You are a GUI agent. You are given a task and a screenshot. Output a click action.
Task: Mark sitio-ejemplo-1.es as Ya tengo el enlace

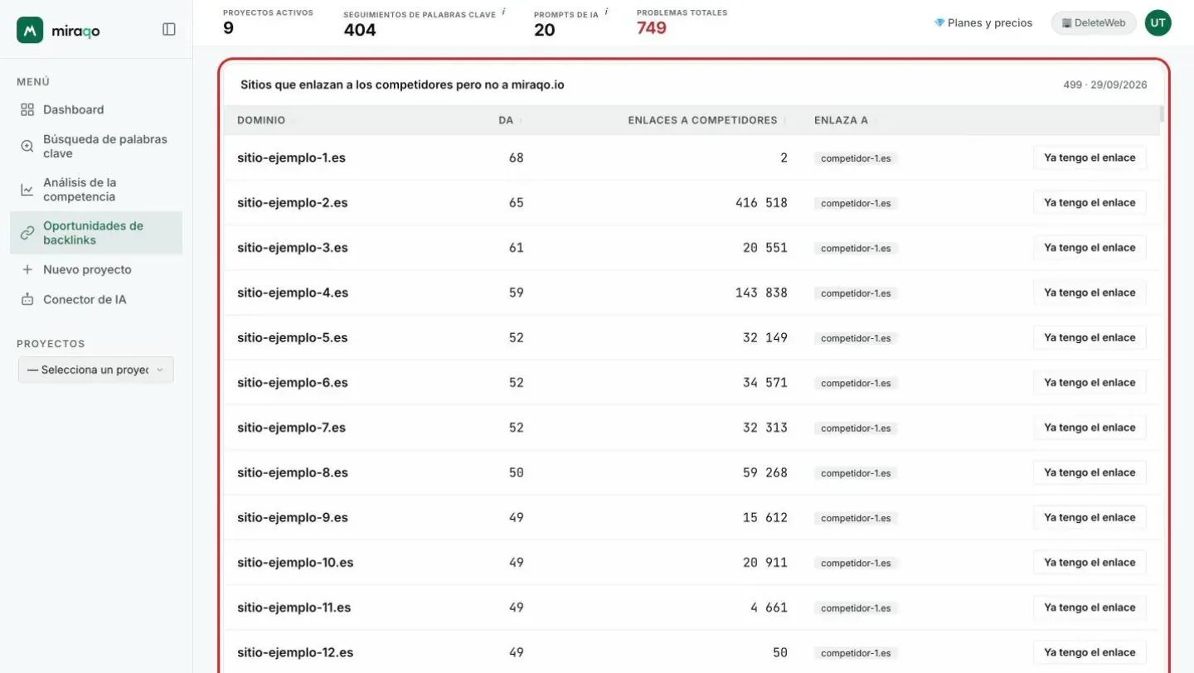[x=1090, y=157]
